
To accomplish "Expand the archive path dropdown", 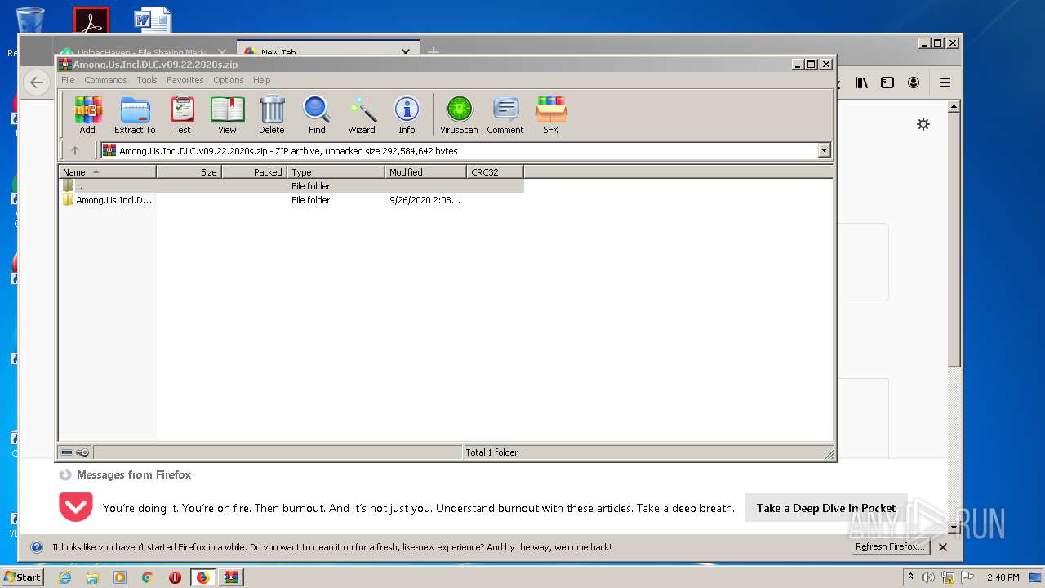I will 824,150.
